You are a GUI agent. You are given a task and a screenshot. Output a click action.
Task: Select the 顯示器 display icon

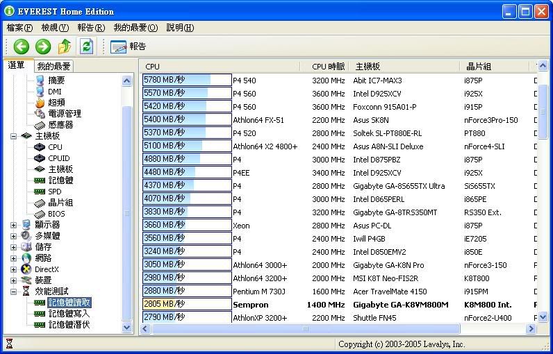(26, 225)
